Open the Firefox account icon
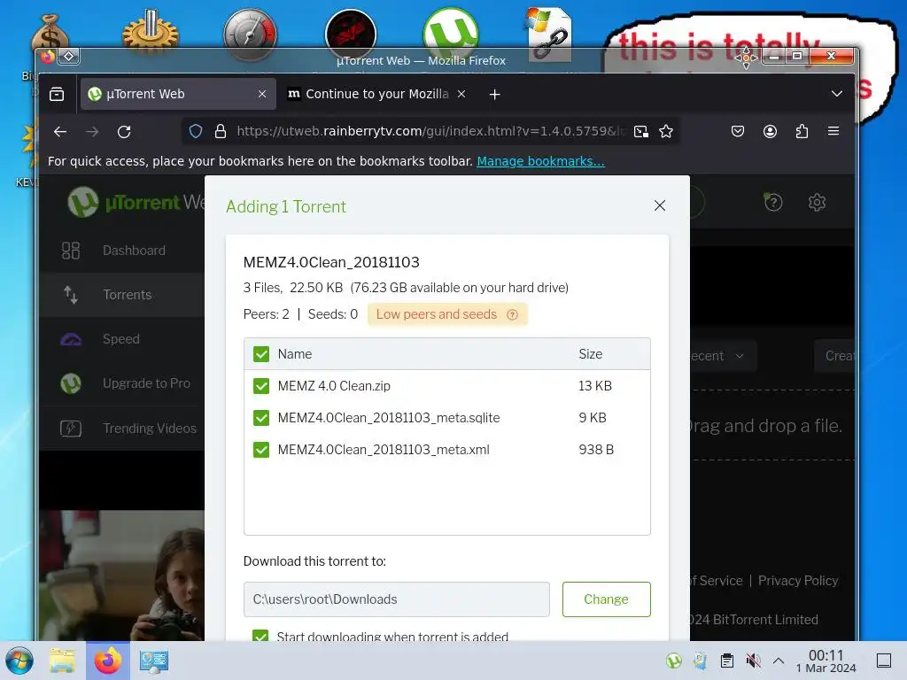 [770, 131]
